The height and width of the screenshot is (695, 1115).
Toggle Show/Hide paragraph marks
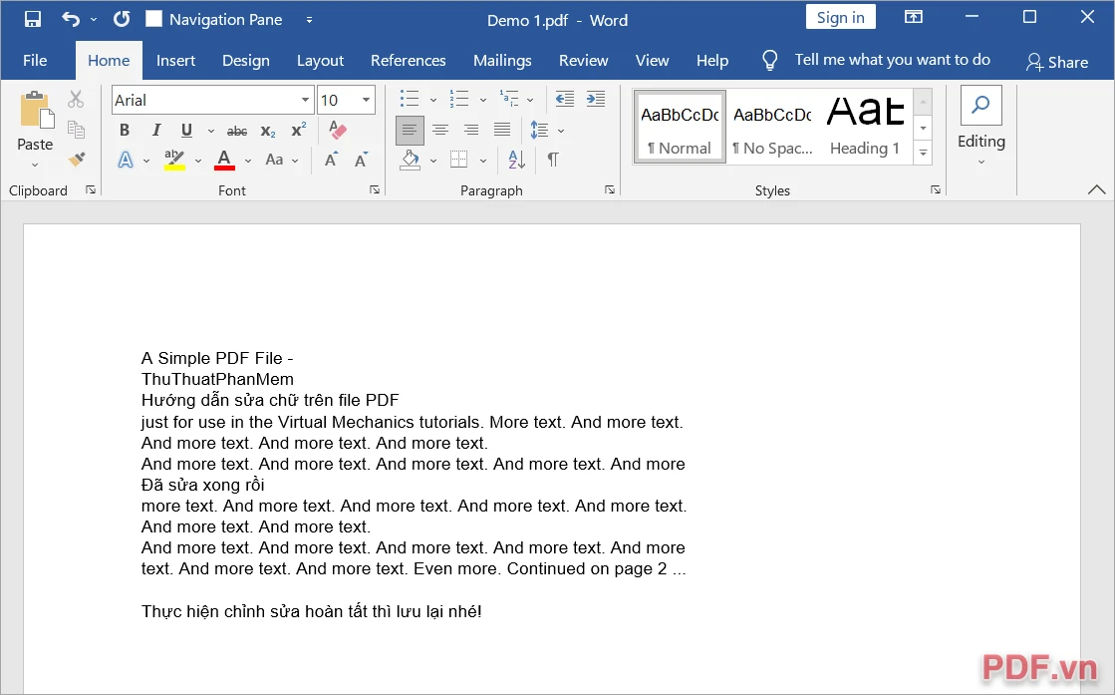point(553,160)
